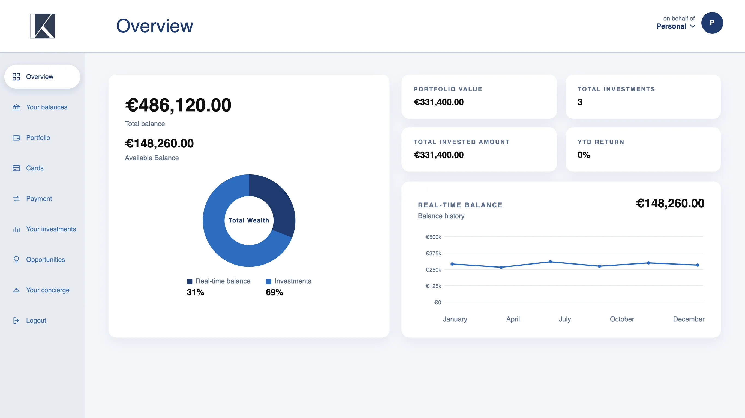This screenshot has height=418, width=745.
Task: Open the P profile avatar
Action: tap(712, 23)
